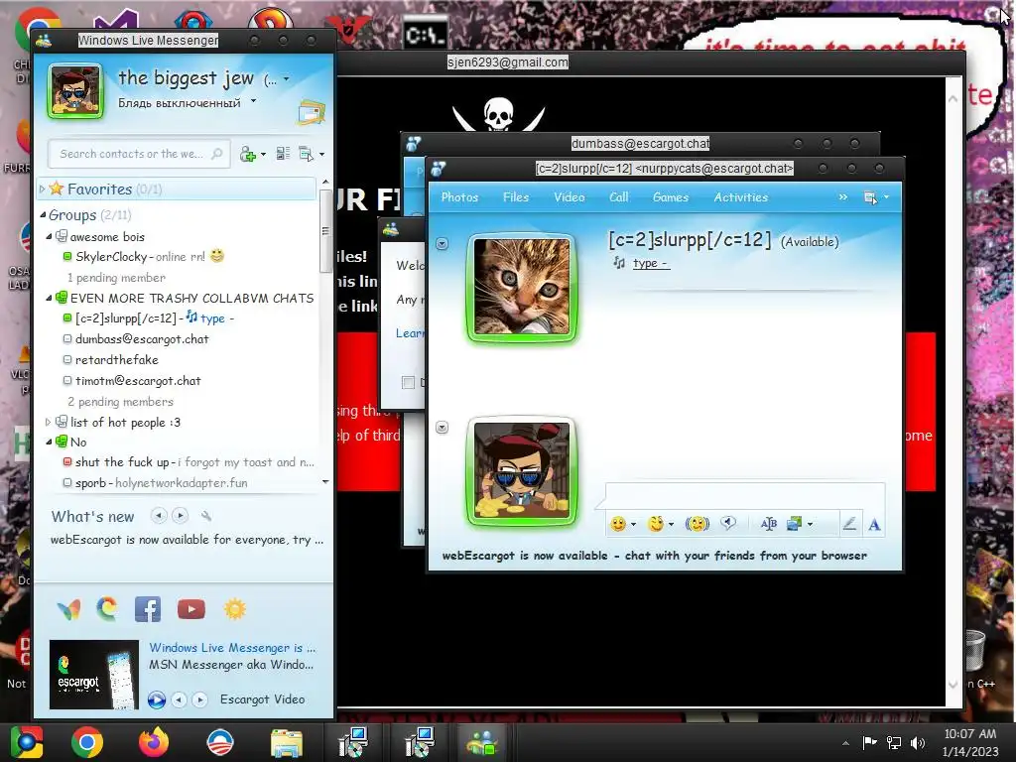Open the show menu icon in Messenger
The image size is (1016, 762).
click(306, 154)
